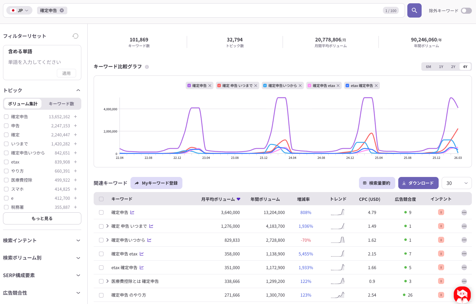
Task: Click the ダウンロード button
Action: point(418,183)
